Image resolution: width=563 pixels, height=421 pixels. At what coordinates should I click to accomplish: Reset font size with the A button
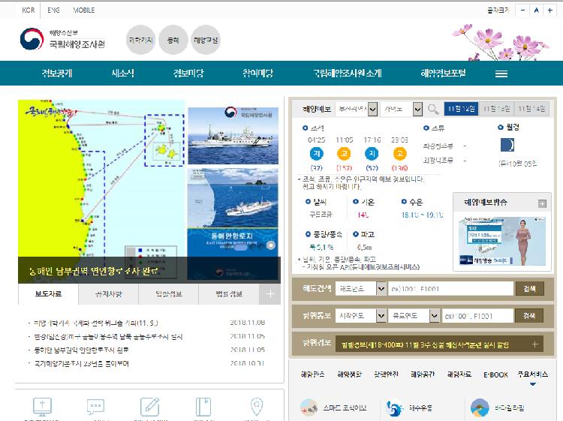click(536, 11)
